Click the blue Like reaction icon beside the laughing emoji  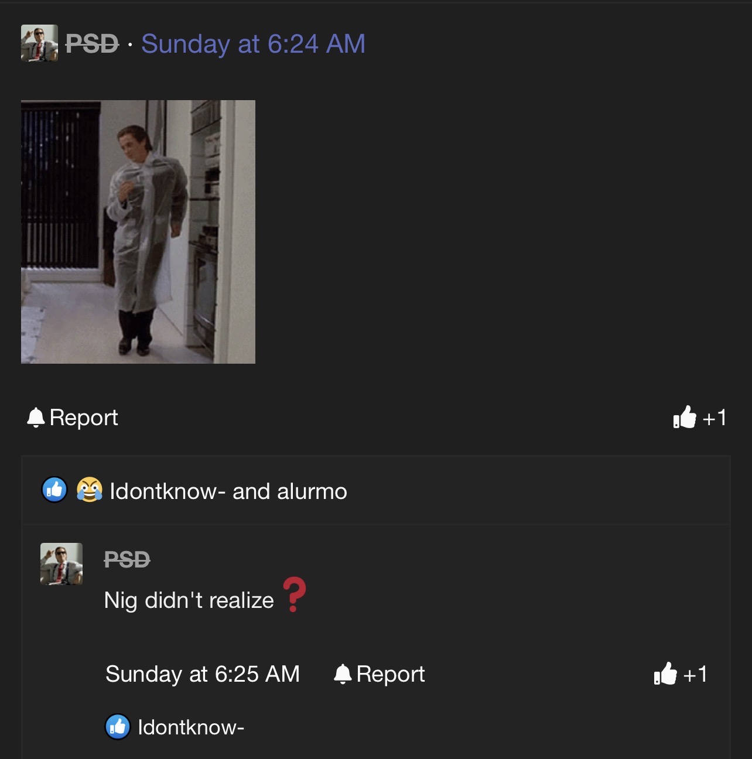tap(54, 490)
